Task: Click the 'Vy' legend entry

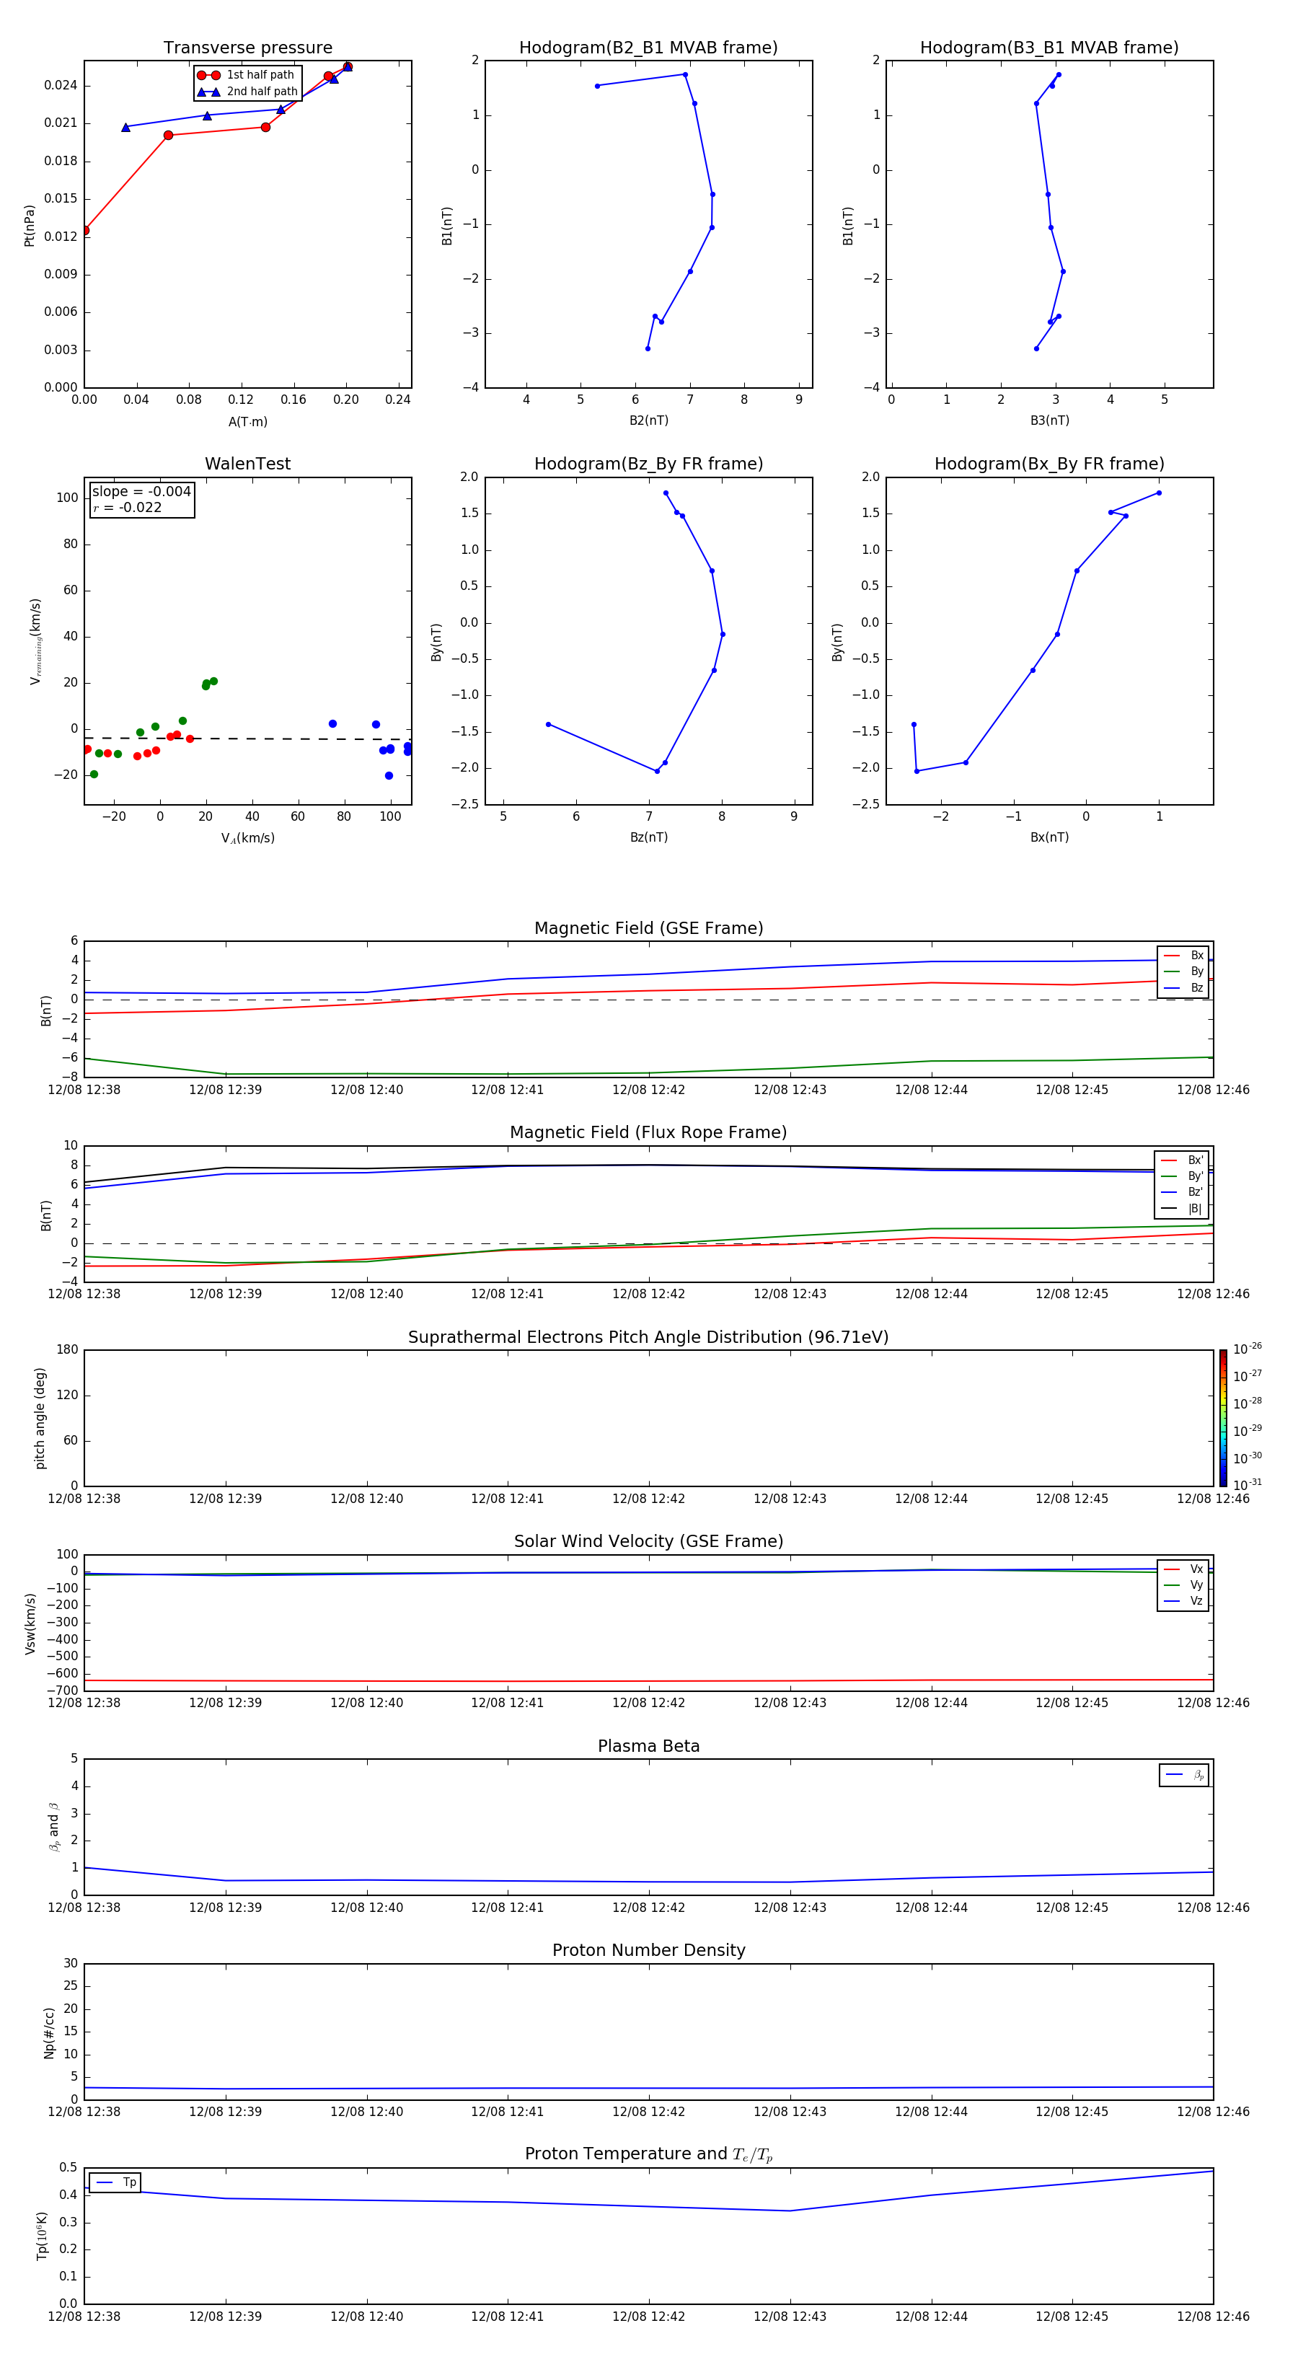Action: [x=1183, y=1585]
